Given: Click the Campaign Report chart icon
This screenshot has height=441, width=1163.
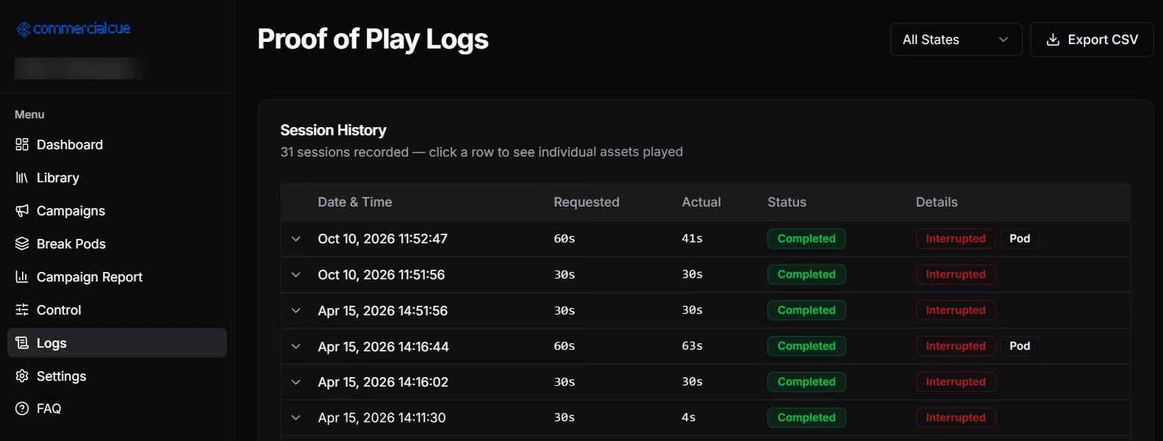Looking at the screenshot, I should (22, 277).
